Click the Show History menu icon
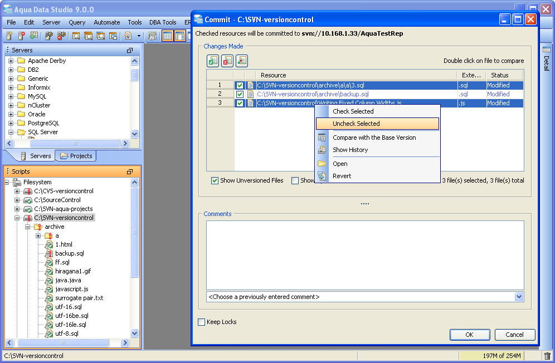 tap(322, 150)
